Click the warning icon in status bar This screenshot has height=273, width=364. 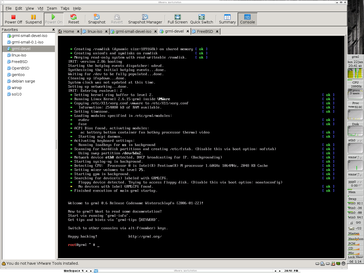pyautogui.click(x=4, y=264)
